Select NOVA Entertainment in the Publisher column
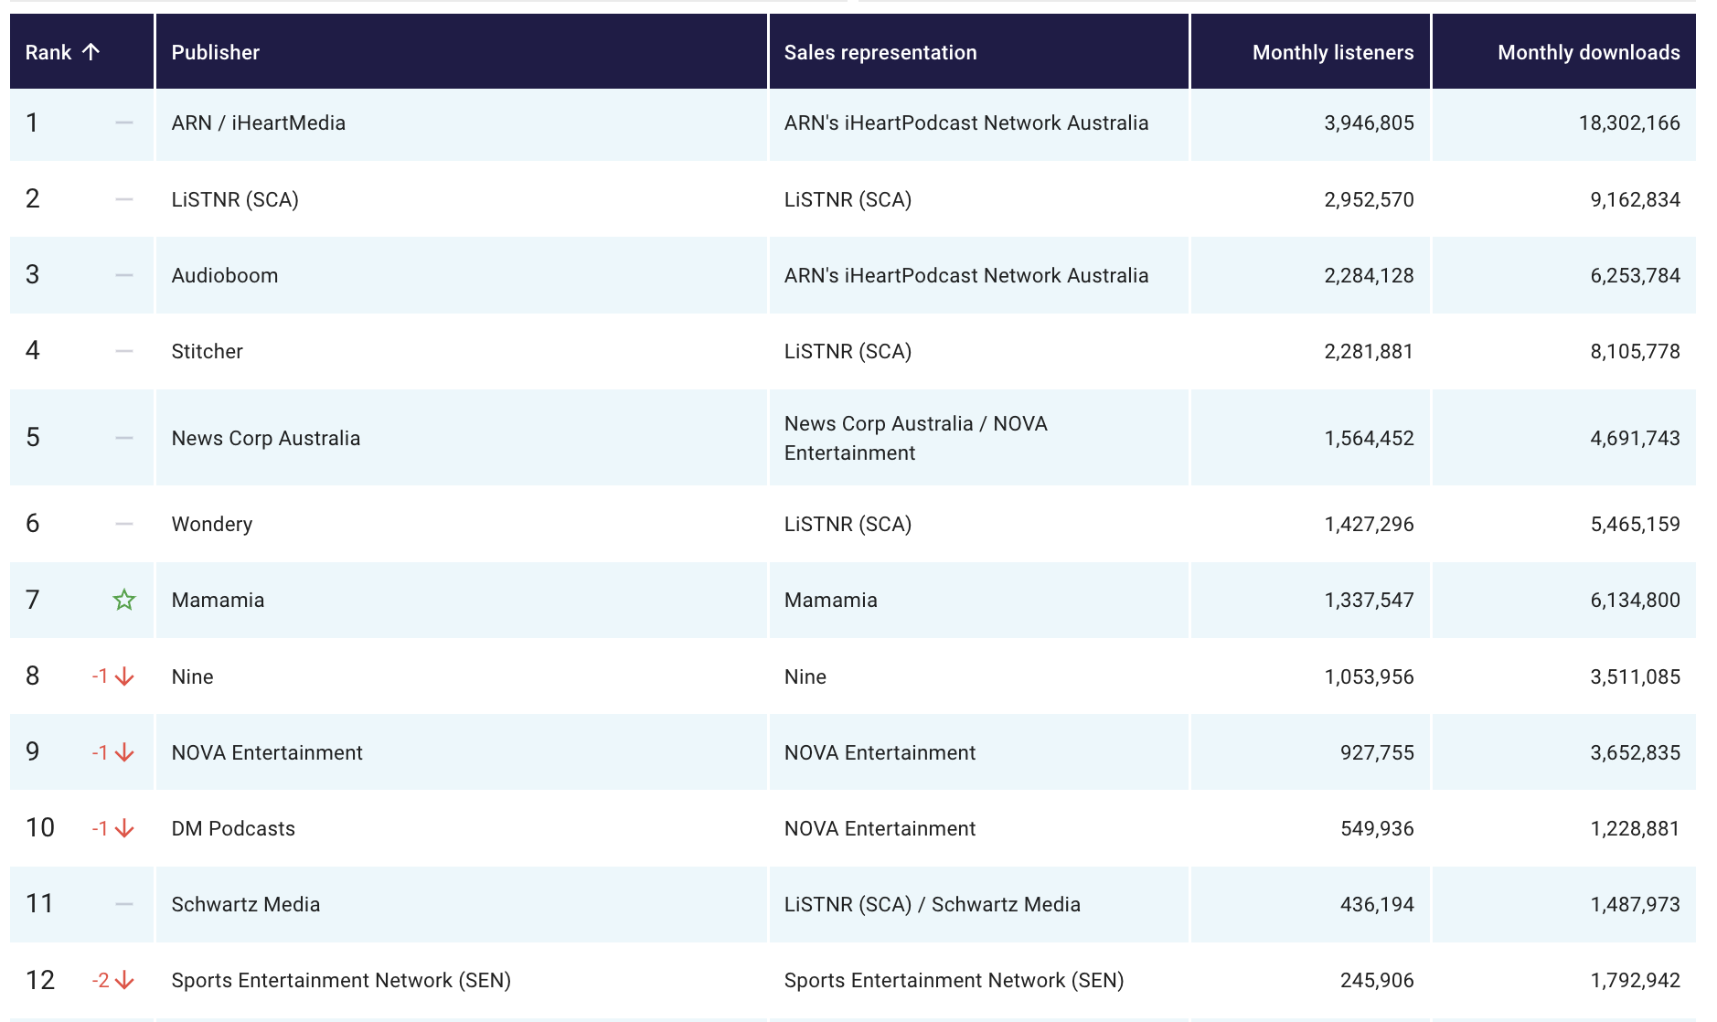The width and height of the screenshot is (1717, 1022). coord(267,752)
